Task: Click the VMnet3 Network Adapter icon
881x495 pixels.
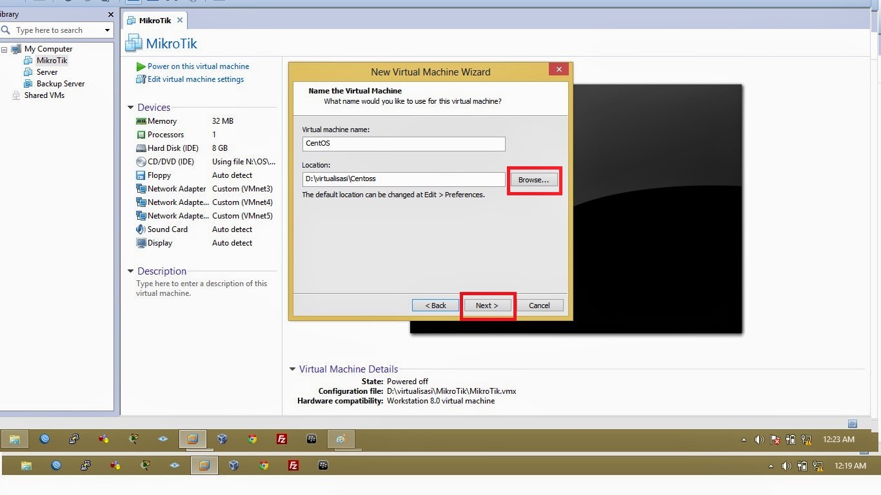Action: click(x=141, y=189)
